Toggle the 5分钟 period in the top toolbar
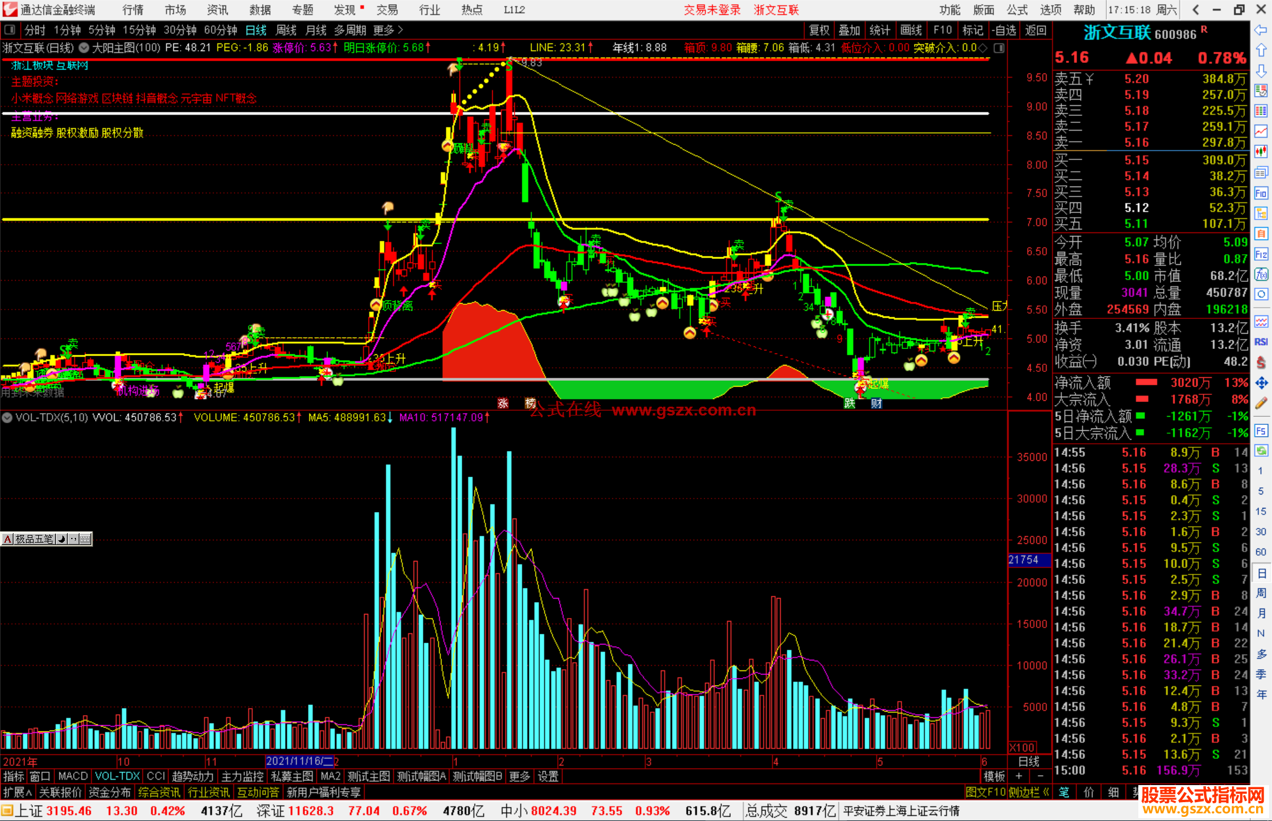Viewport: 1272px width, 821px height. click(102, 30)
